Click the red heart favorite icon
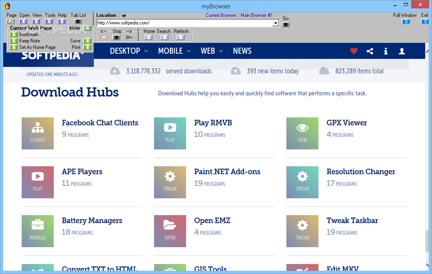The width and height of the screenshot is (432, 274). tap(354, 51)
